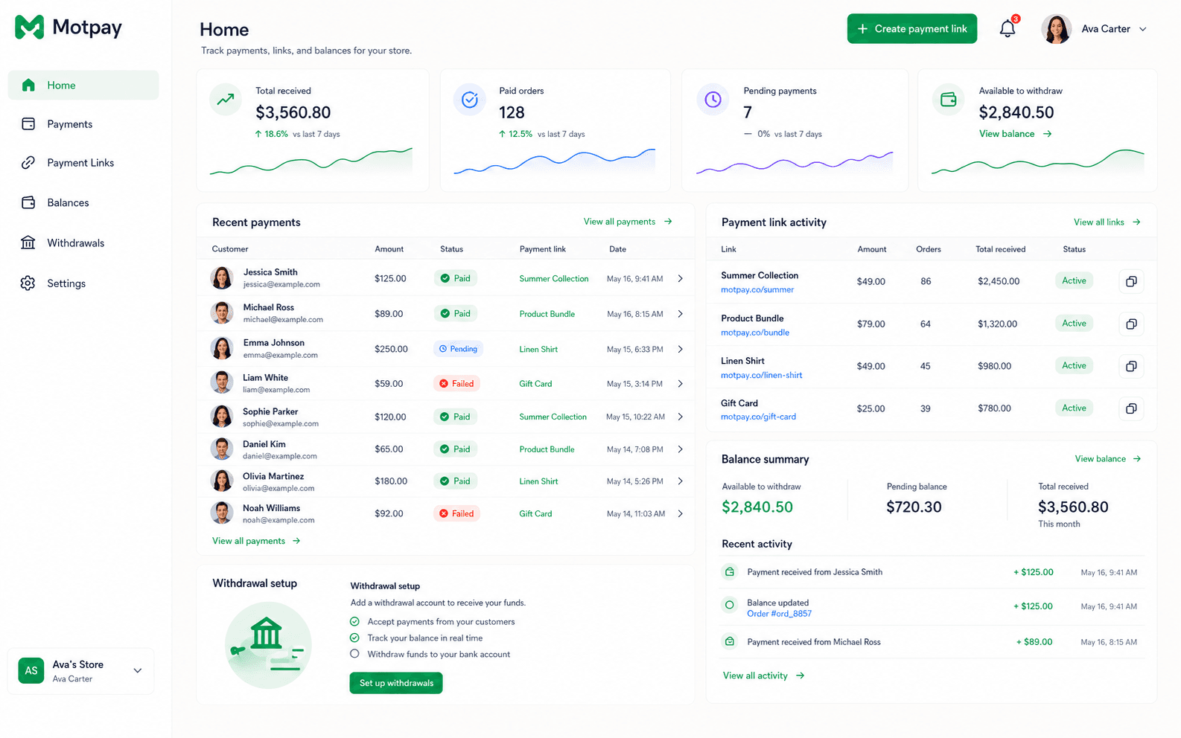Click the Withdrawal setup bank illustration

[268, 644]
